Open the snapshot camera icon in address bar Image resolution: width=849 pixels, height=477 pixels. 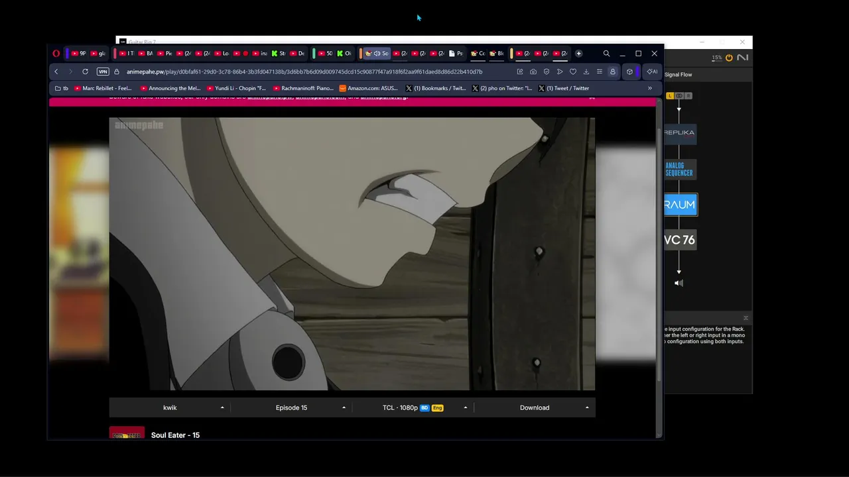pyautogui.click(x=533, y=72)
